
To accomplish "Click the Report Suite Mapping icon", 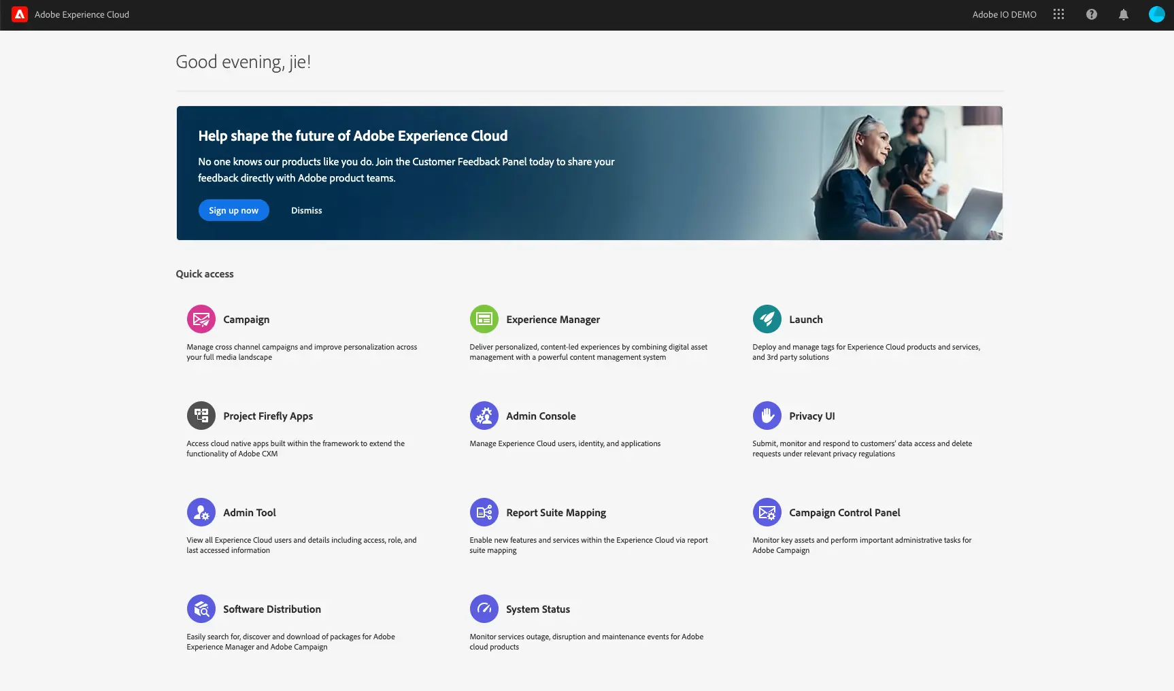I will pos(484,512).
